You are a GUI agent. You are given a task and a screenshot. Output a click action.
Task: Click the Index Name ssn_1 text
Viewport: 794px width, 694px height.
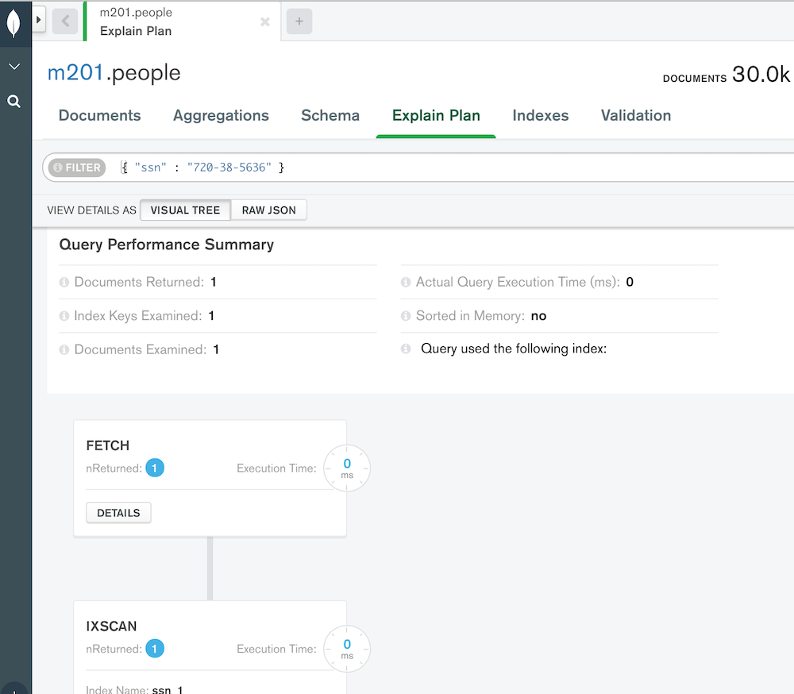135,689
